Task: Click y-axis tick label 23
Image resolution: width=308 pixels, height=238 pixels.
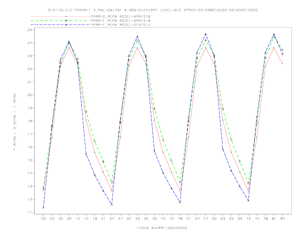Action: coord(30,56)
